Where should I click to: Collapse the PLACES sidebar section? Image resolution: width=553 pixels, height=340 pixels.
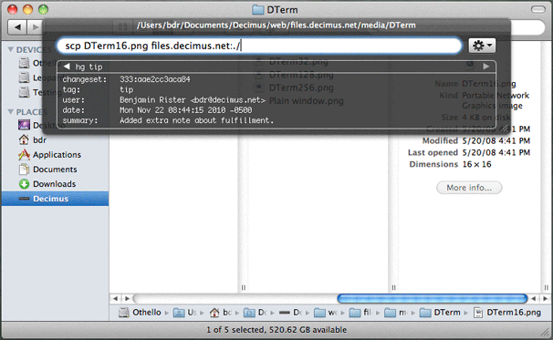point(11,112)
